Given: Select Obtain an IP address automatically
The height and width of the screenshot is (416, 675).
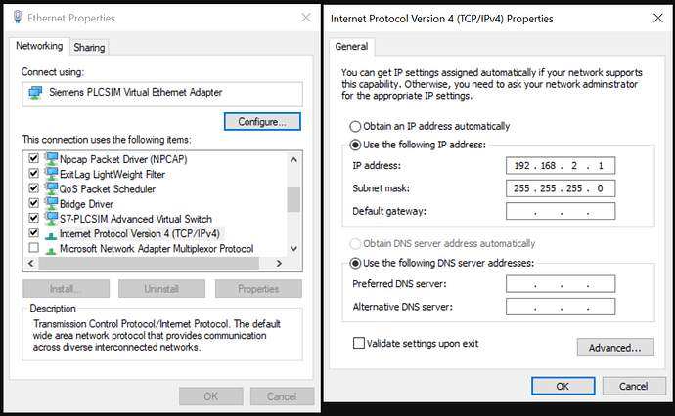Looking at the screenshot, I should tap(355, 126).
